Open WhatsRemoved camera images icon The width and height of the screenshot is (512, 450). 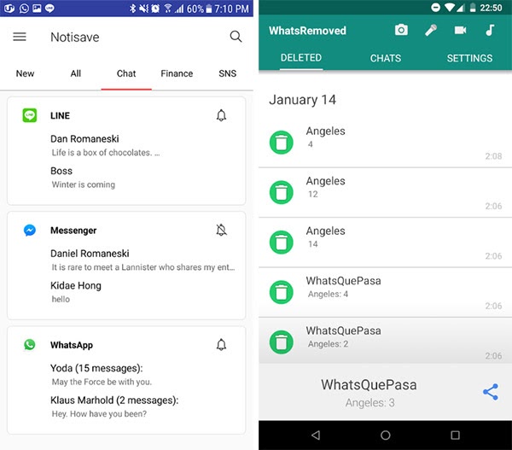pyautogui.click(x=401, y=30)
